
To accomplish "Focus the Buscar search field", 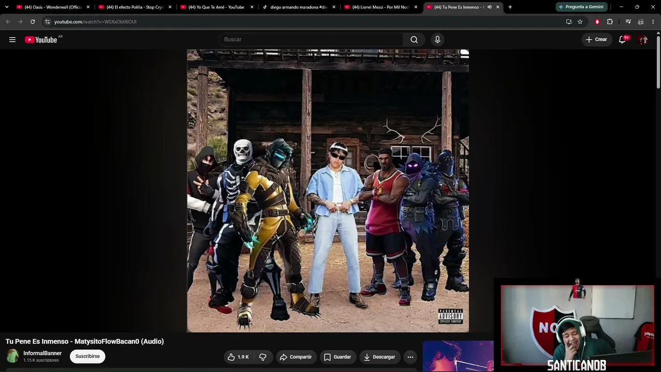I will coord(311,40).
